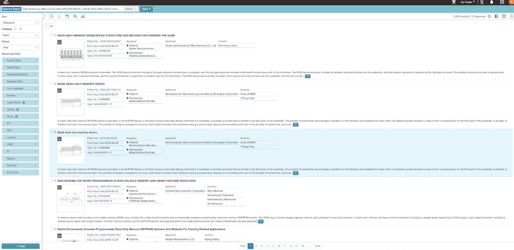
Task: Open the notifications bell
Action: click(x=492, y=2)
